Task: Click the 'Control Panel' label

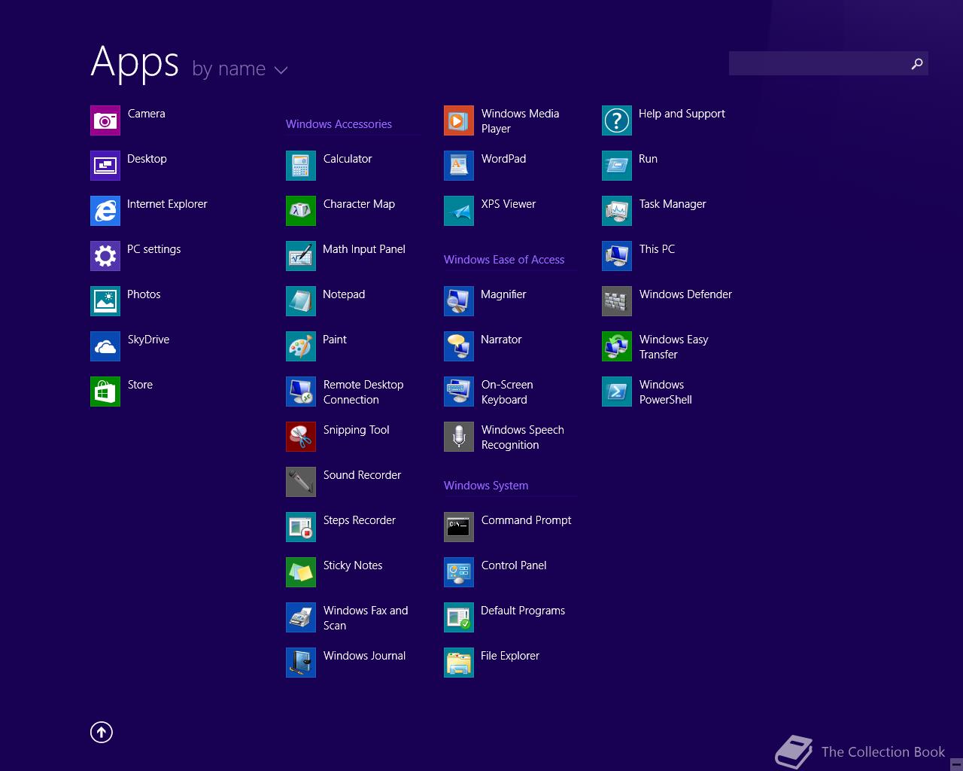Action: click(514, 565)
